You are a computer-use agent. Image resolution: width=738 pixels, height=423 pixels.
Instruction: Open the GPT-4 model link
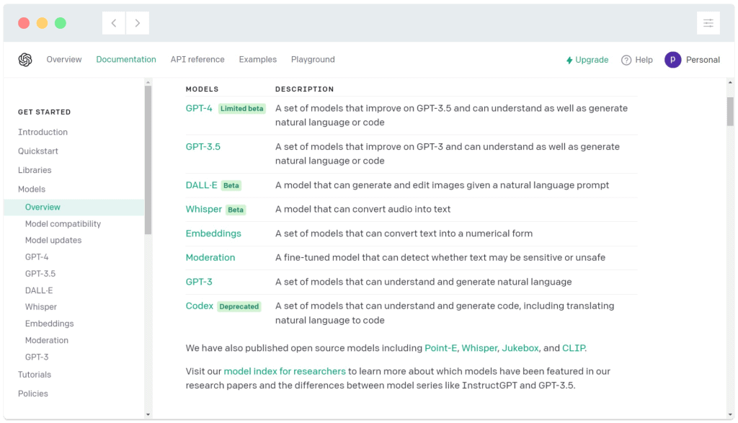199,108
